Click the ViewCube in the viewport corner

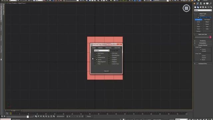click(186, 8)
